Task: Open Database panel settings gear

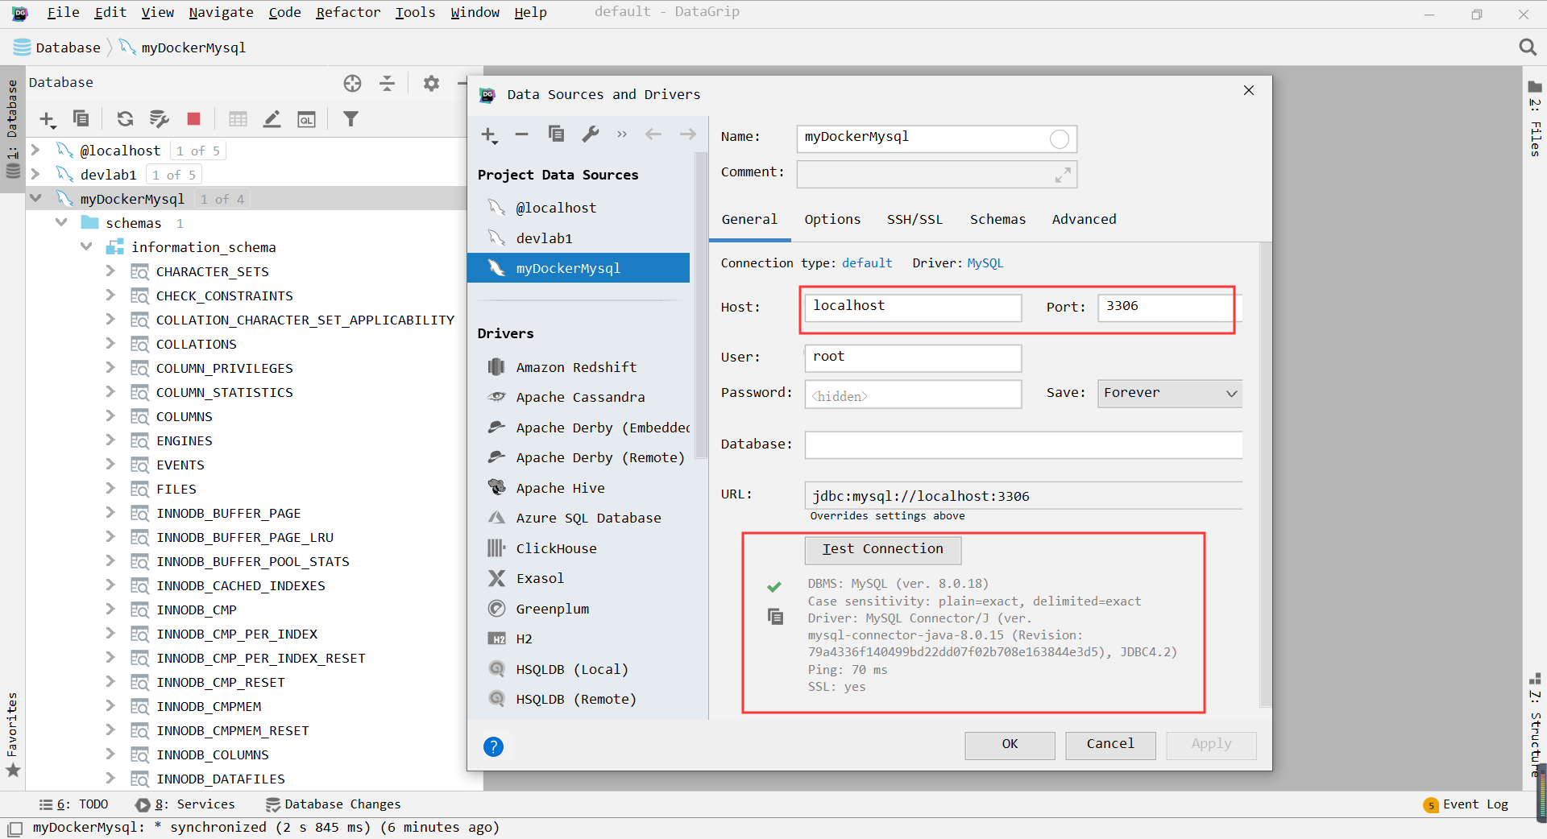Action: click(x=432, y=83)
